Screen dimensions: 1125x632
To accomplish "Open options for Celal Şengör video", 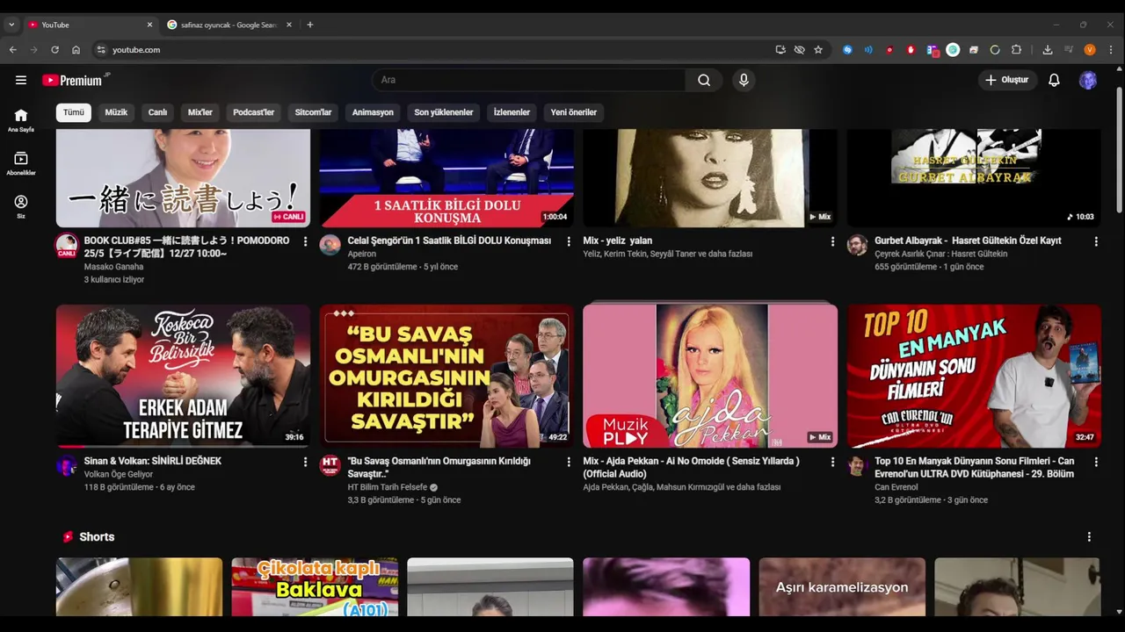I will point(569,241).
